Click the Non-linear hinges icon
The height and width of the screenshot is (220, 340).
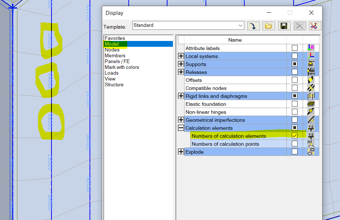click(x=311, y=112)
